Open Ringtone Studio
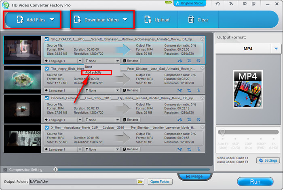The image size is (283, 190). (x=190, y=3)
